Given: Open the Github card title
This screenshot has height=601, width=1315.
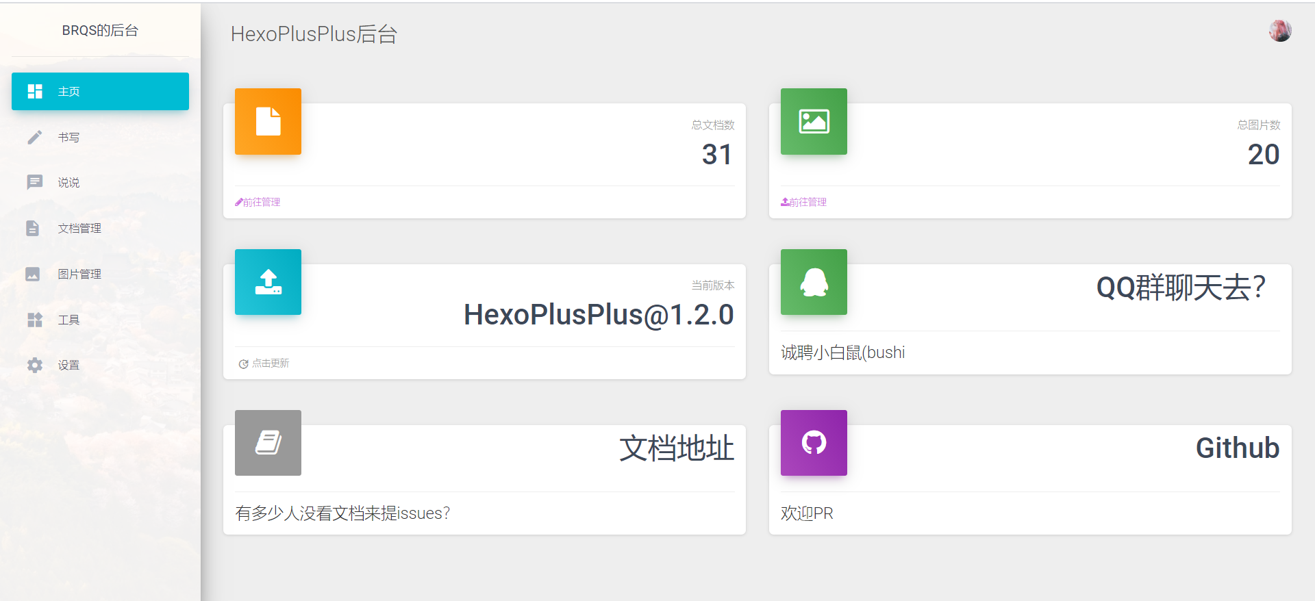Looking at the screenshot, I should tap(1238, 448).
